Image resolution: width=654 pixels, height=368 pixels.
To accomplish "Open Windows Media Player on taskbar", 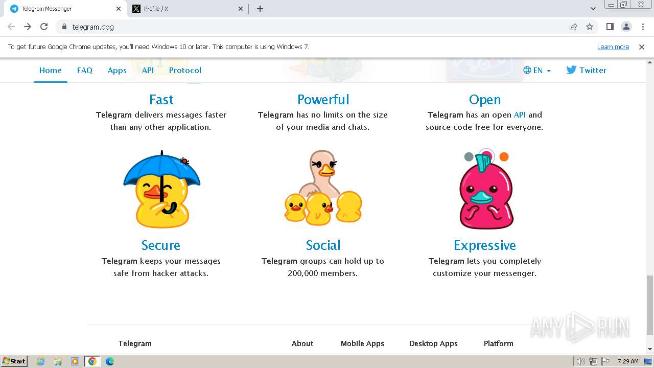I will (75, 361).
